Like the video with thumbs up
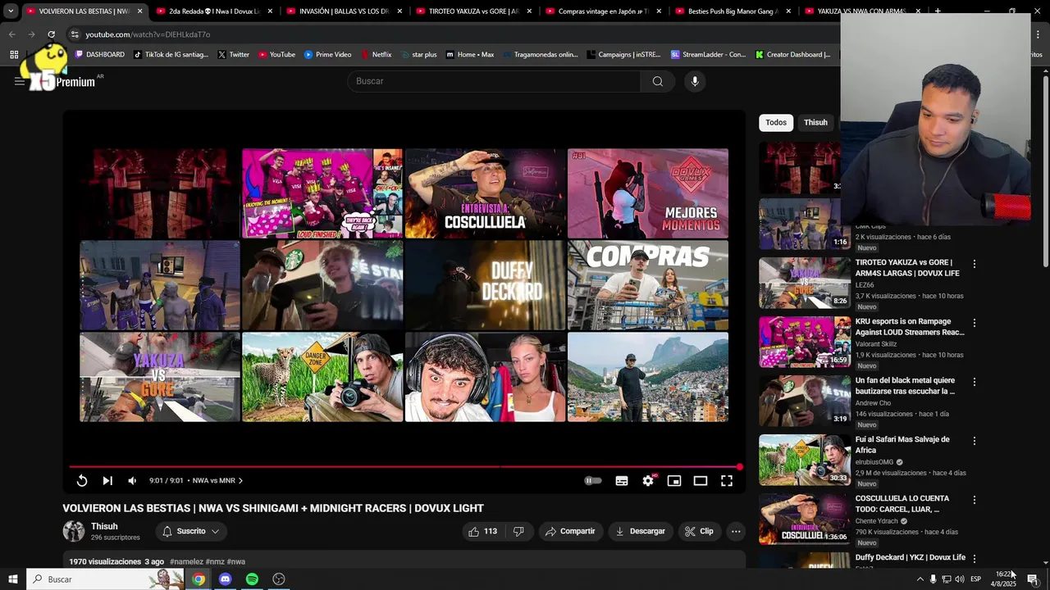Screen dimensions: 1050x590 (483, 531)
